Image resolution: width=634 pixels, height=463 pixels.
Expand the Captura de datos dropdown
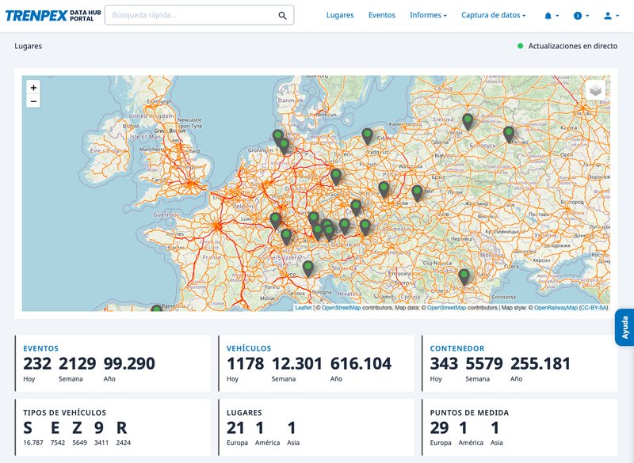coord(494,14)
